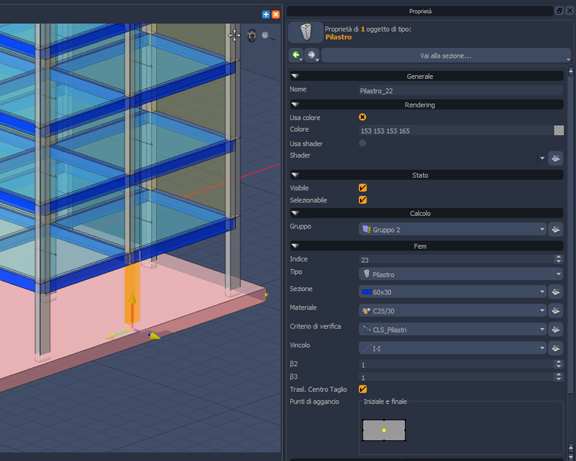Click the Colore value field

456,130
